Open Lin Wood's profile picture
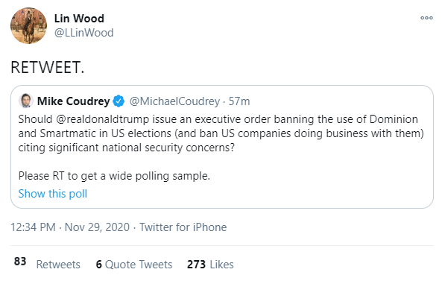 [x=28, y=26]
